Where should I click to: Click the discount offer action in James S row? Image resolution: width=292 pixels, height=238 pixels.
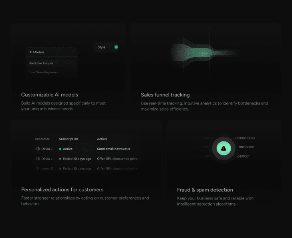(x=117, y=169)
